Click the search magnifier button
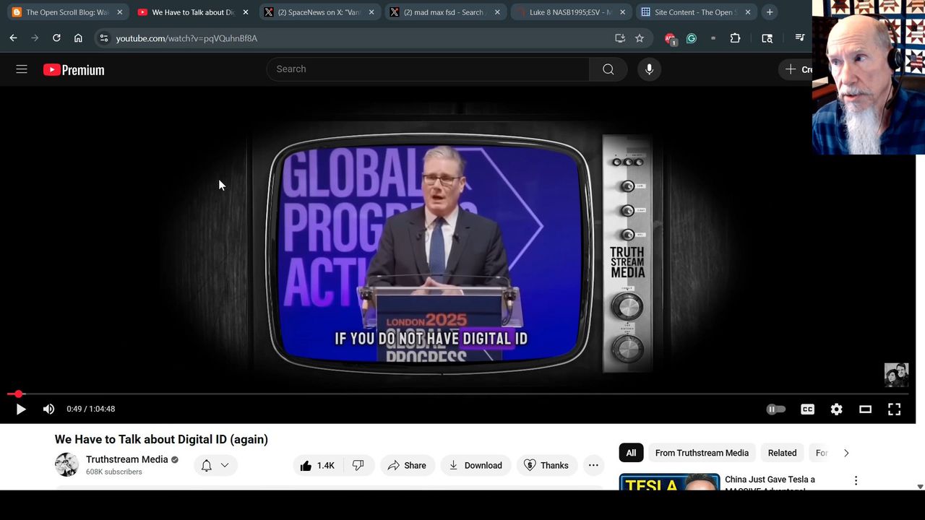The width and height of the screenshot is (925, 520). (x=608, y=69)
